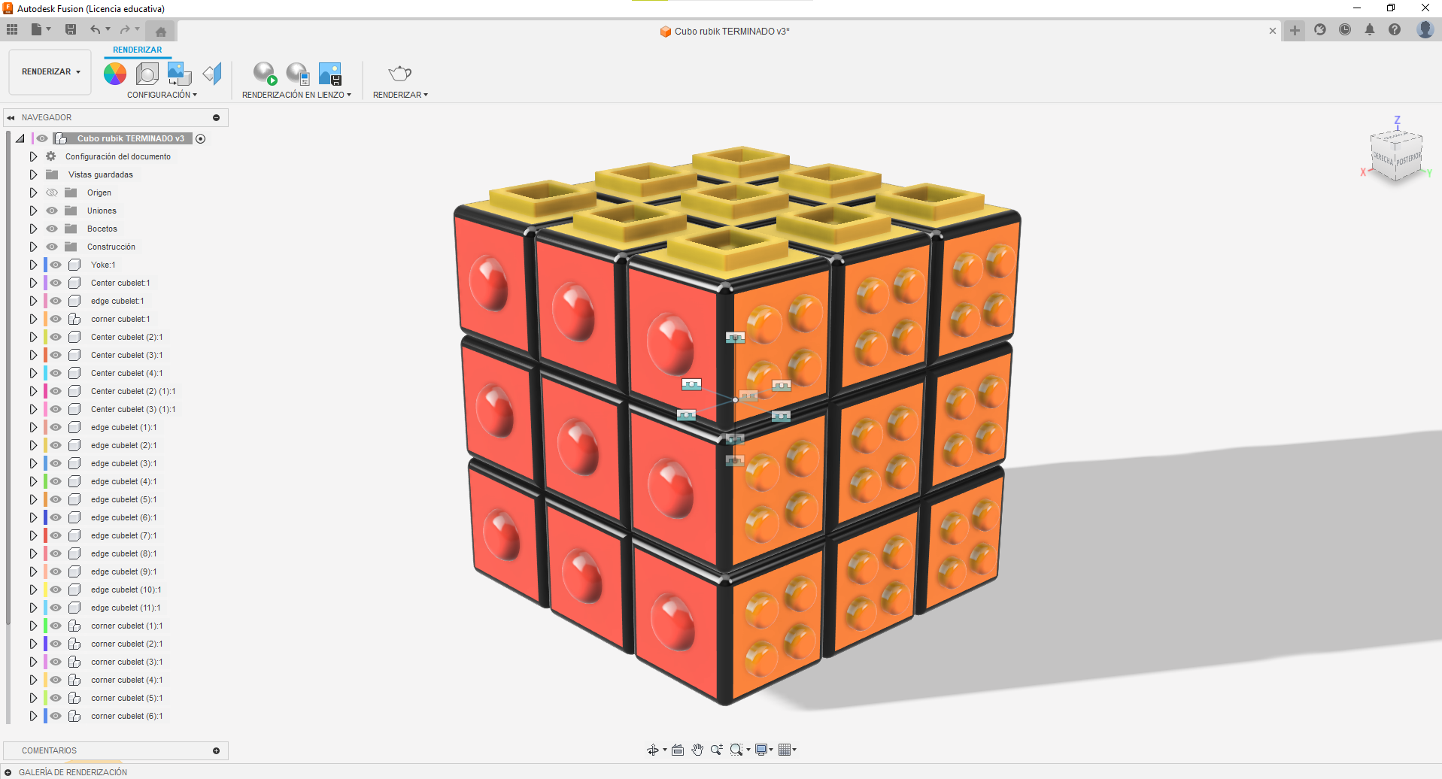Image resolution: width=1442 pixels, height=779 pixels.
Task: Click the ViewCube orientation widget
Action: tap(1396, 155)
